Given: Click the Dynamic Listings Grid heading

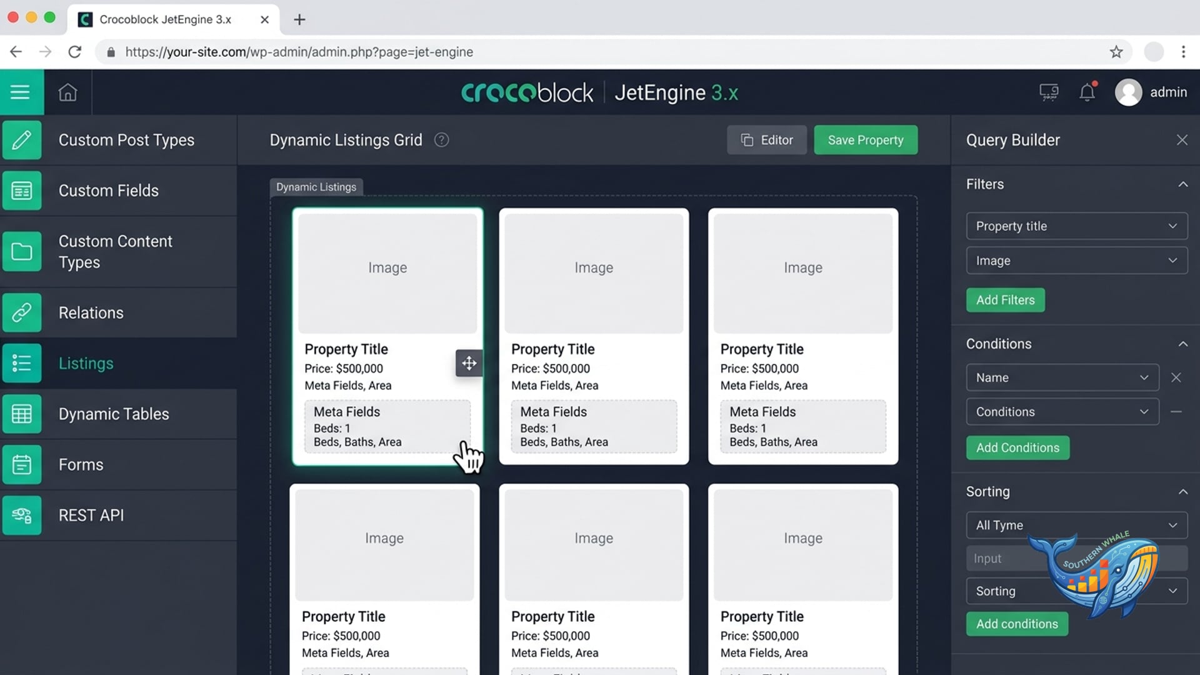Looking at the screenshot, I should click(x=346, y=140).
